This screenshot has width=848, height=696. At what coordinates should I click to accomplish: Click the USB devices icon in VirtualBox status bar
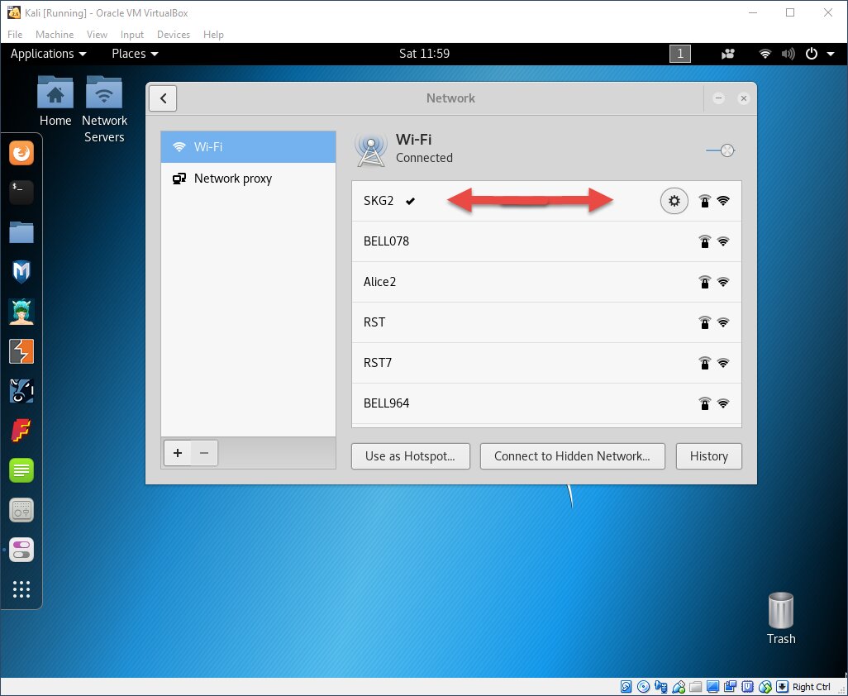point(679,686)
